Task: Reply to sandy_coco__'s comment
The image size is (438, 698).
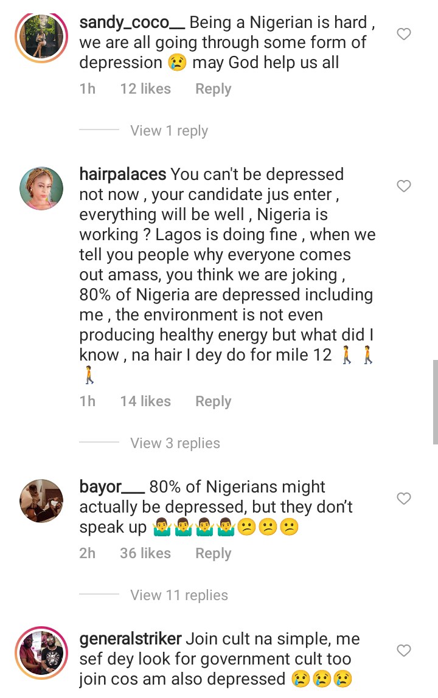Action: 213,89
